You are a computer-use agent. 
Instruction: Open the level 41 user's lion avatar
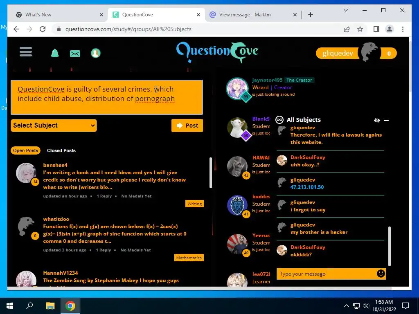tap(237, 205)
